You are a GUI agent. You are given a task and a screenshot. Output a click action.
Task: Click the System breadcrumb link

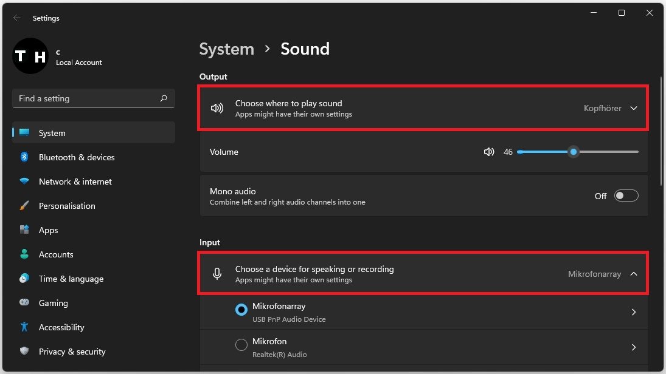[227, 49]
